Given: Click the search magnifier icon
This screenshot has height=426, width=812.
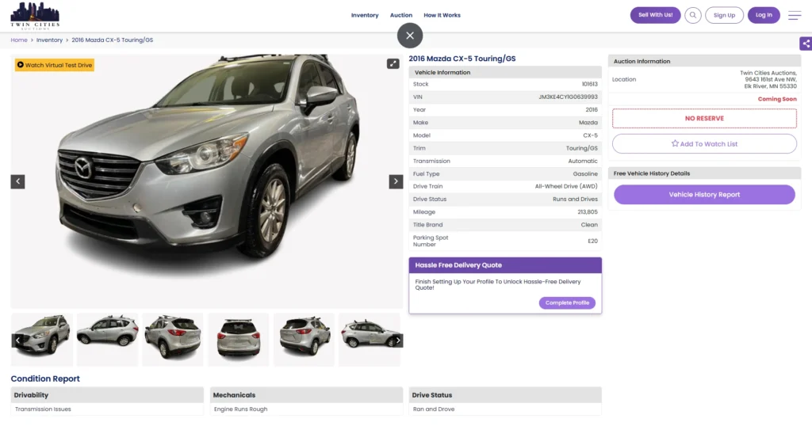Looking at the screenshot, I should (693, 15).
